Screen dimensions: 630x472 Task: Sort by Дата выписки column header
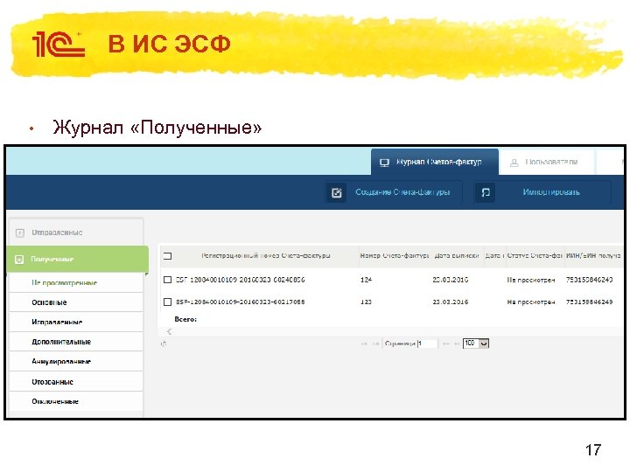(x=457, y=255)
